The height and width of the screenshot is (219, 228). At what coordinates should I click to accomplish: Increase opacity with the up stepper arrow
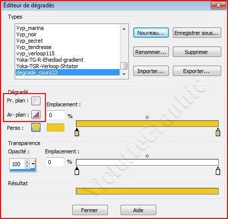point(27,162)
